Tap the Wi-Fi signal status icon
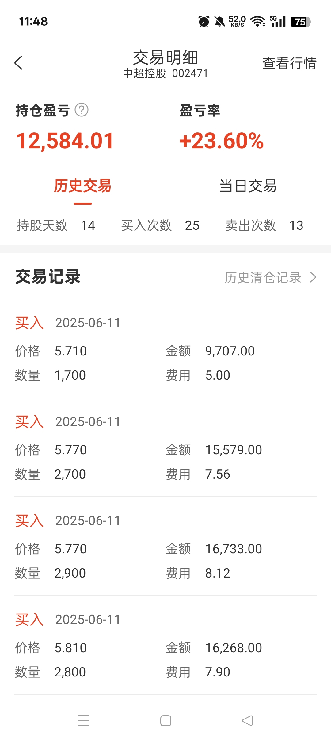Screen dimensions: 331x741 point(258,22)
